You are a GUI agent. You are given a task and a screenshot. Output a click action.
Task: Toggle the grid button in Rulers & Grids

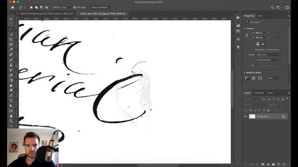[253, 78]
